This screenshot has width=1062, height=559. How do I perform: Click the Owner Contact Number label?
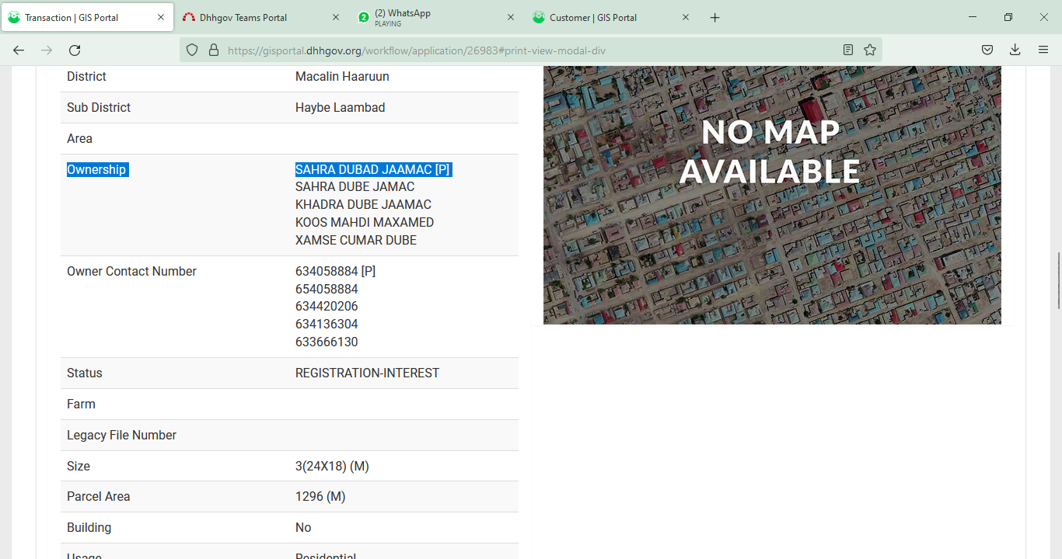131,271
